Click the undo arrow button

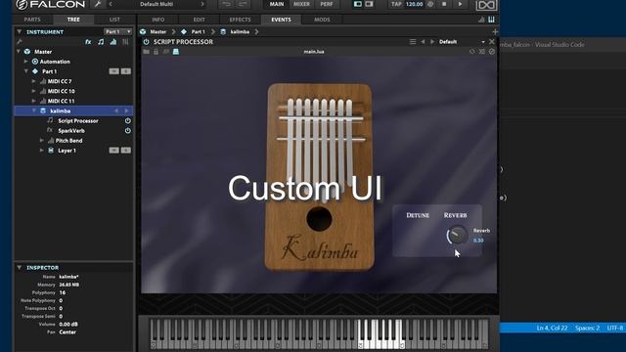point(226,4)
